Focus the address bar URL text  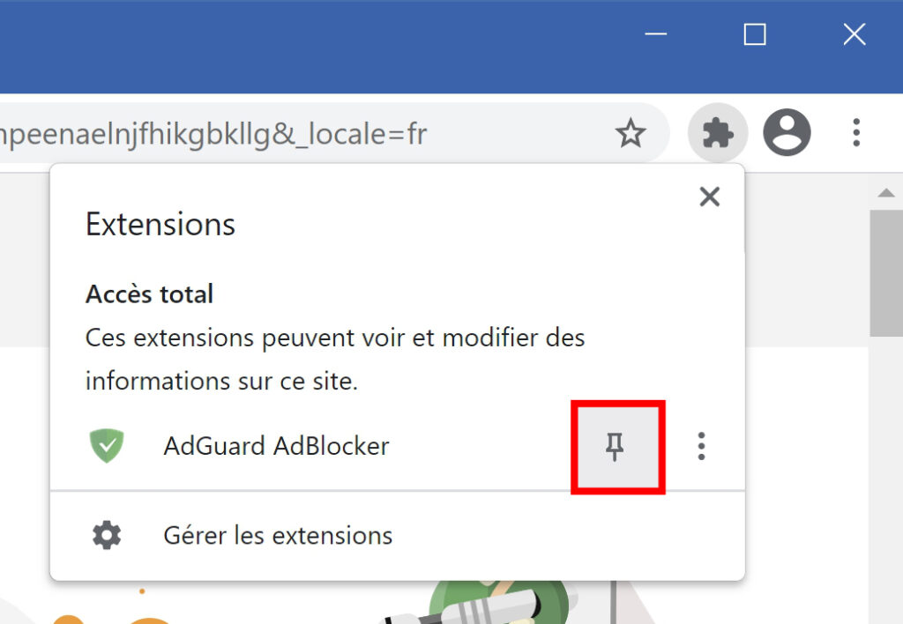[213, 134]
